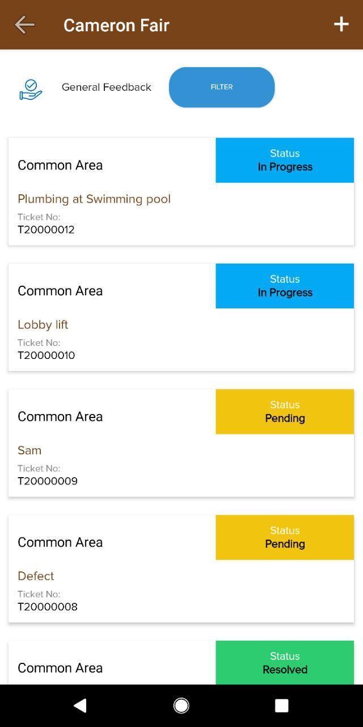This screenshot has height=727, width=363.
Task: Tap the General Feedback hand icon
Action: click(x=31, y=90)
